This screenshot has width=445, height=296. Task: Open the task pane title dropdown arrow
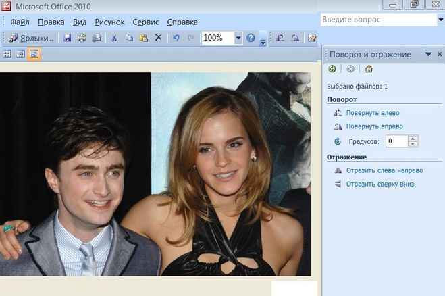[428, 54]
